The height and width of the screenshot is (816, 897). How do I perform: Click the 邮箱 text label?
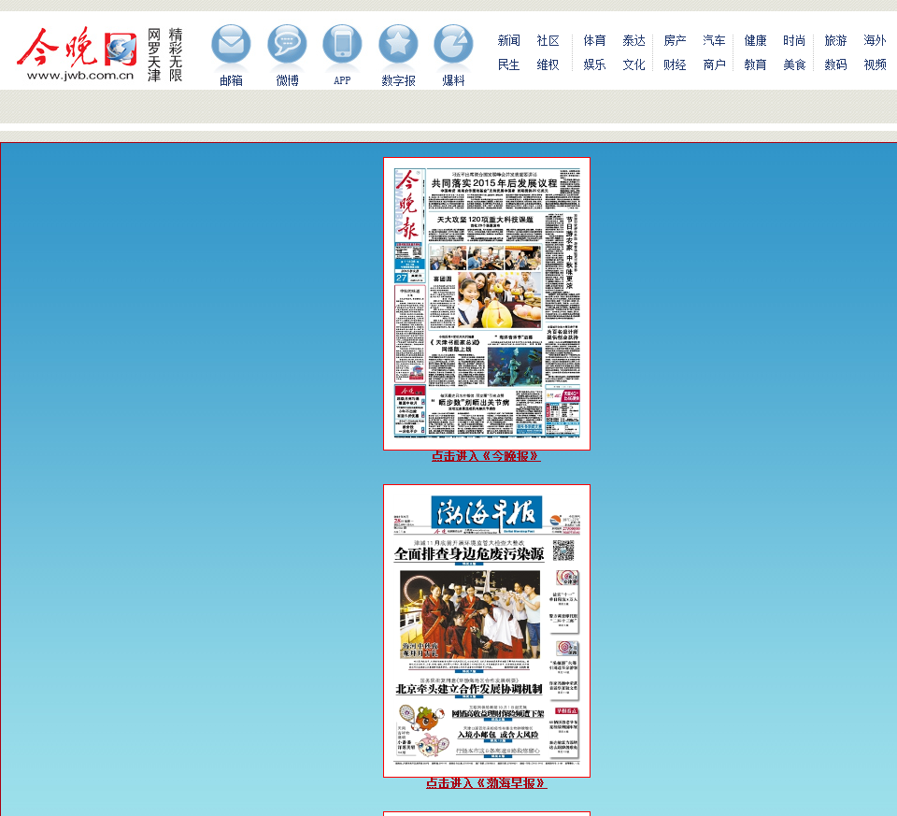(x=231, y=80)
